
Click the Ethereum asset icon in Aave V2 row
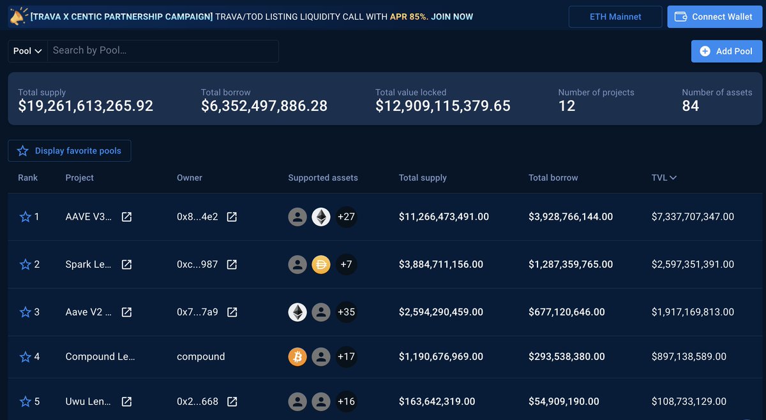click(297, 312)
